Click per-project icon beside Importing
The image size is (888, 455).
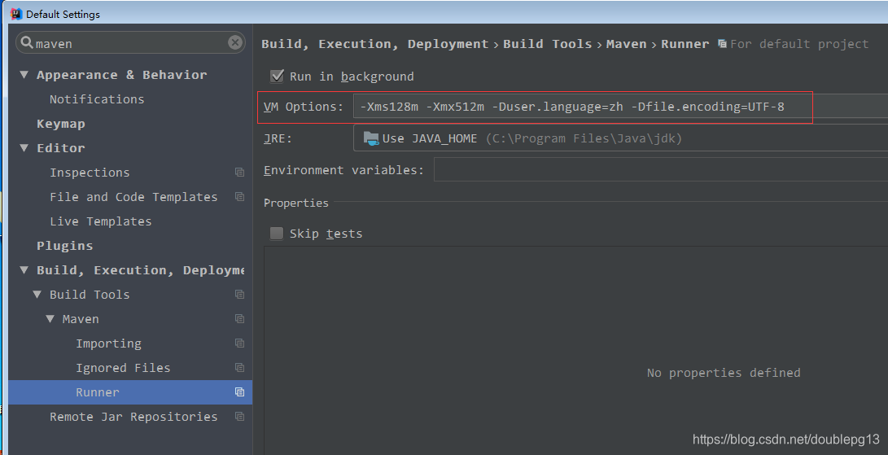239,343
